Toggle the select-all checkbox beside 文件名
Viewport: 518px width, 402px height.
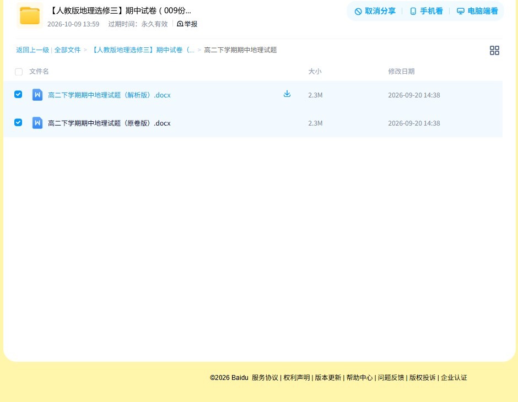19,72
